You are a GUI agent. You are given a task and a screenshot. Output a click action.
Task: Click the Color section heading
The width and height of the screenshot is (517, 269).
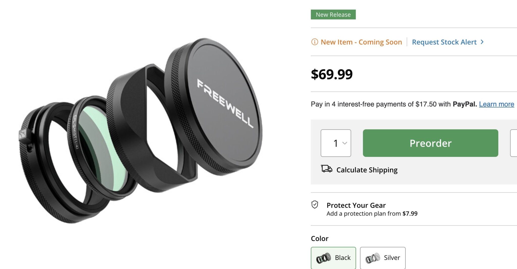click(x=319, y=238)
